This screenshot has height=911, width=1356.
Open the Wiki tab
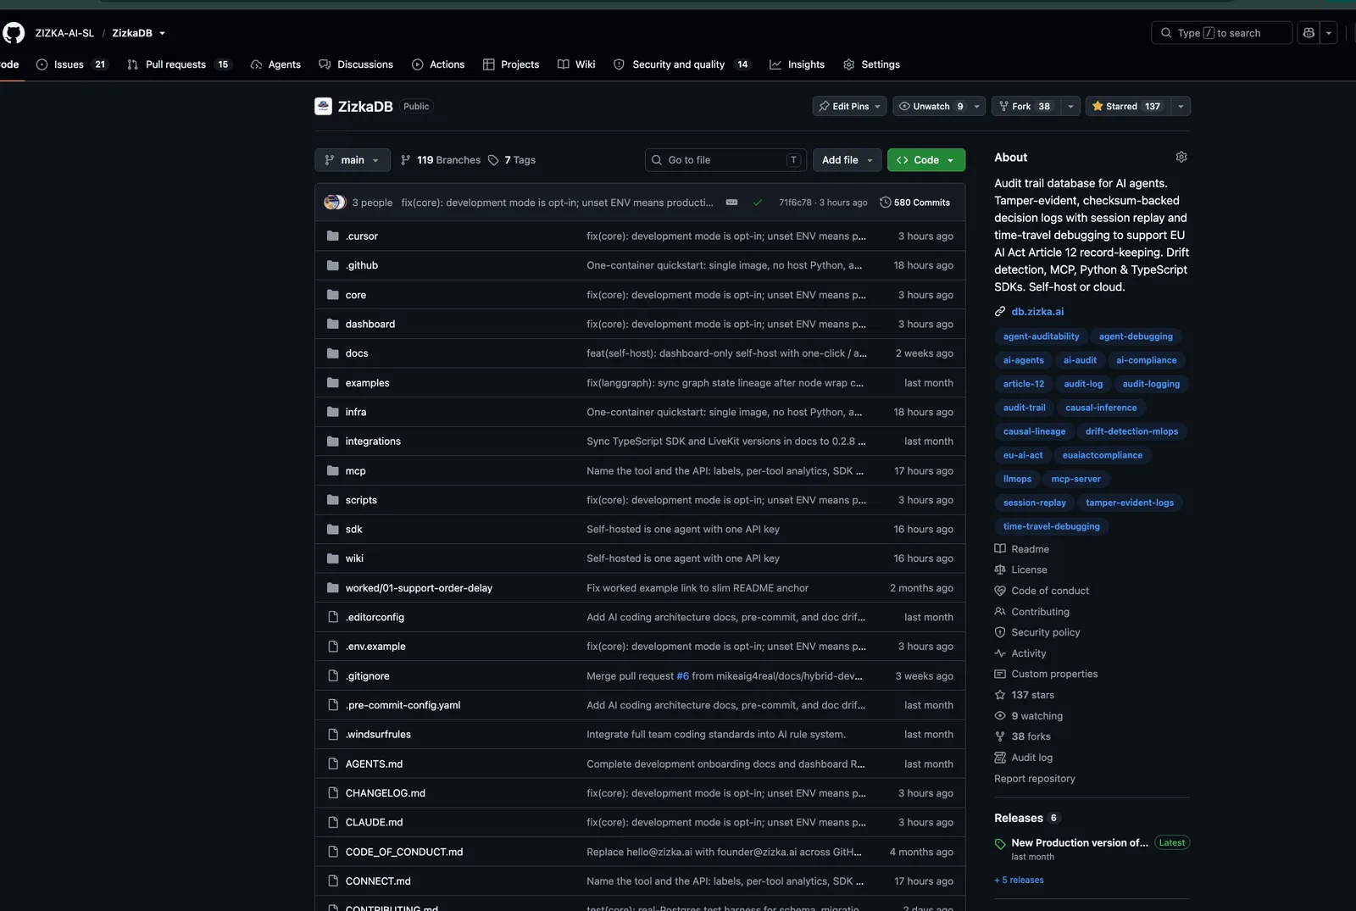pyautogui.click(x=576, y=64)
